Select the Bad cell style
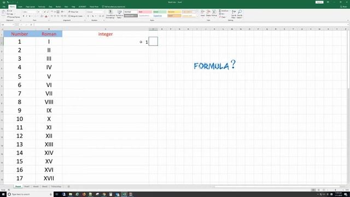This screenshot has width=350, height=197. (x=145, y=11)
